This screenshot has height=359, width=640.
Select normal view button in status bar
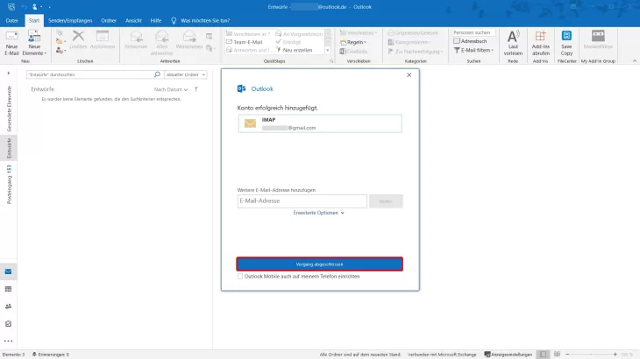click(x=543, y=354)
